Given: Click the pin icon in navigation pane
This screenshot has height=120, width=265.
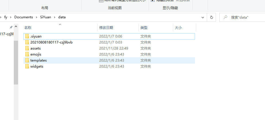Looking at the screenshot, I should click(11, 27).
